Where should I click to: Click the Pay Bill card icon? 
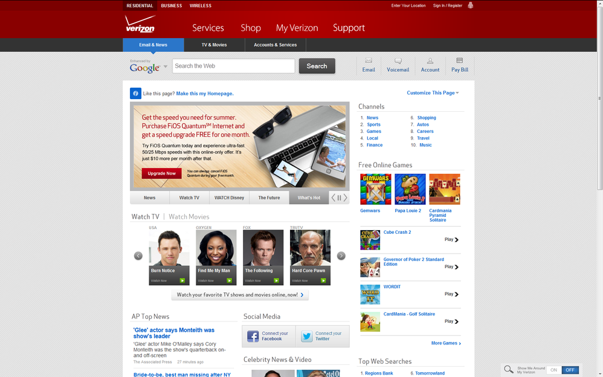460,61
